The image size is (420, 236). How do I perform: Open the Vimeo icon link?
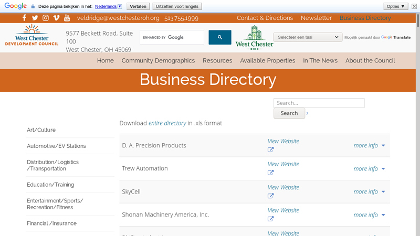(56, 18)
